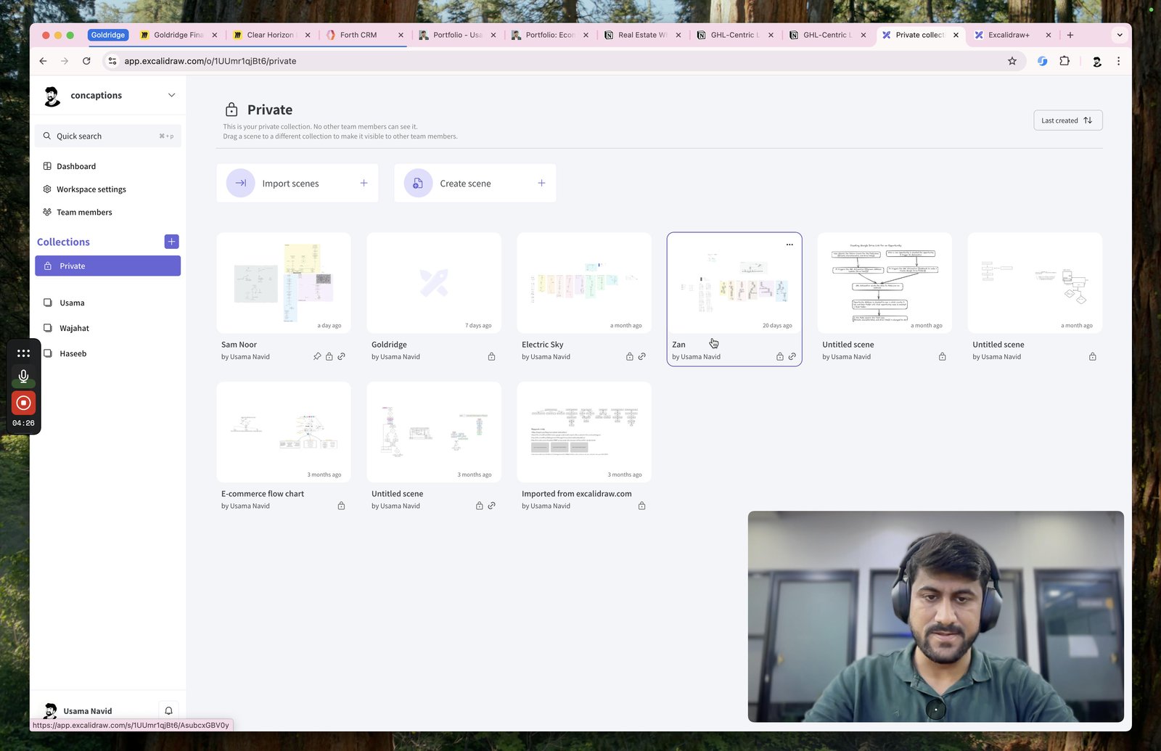Viewport: 1161px width, 751px height.
Task: Click the lock icon on Goldridge card
Action: tap(491, 356)
